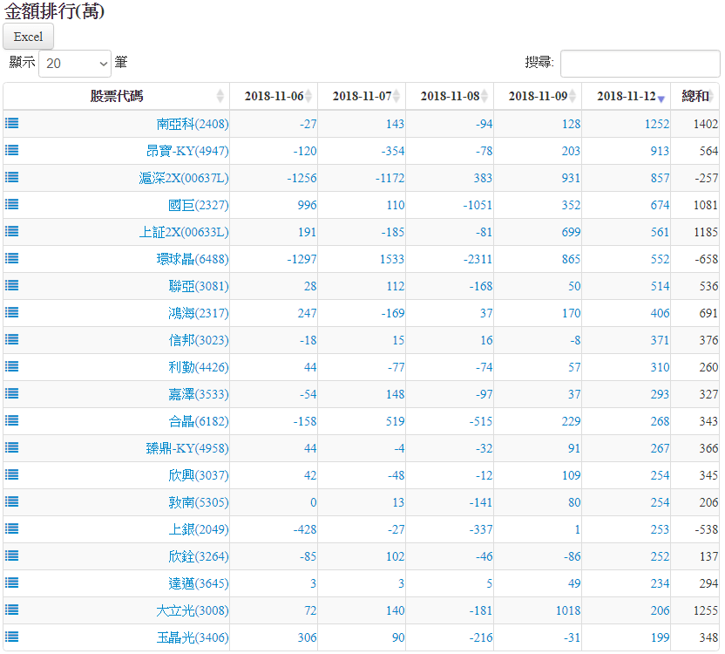Click the 搜尋 search input field

(x=640, y=64)
